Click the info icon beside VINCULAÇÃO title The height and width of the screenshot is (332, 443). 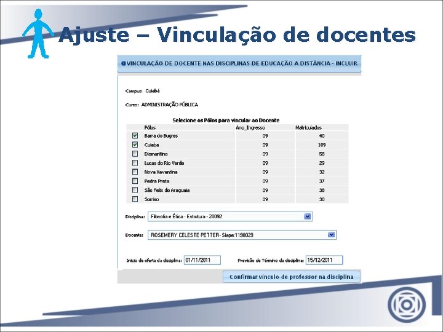pyautogui.click(x=123, y=63)
